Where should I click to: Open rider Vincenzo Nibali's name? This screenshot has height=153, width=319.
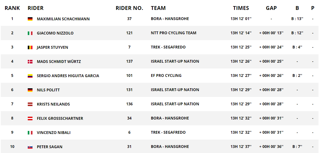(x=54, y=132)
